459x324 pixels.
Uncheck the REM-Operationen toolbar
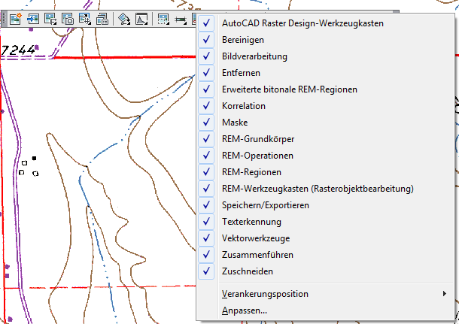click(325, 156)
